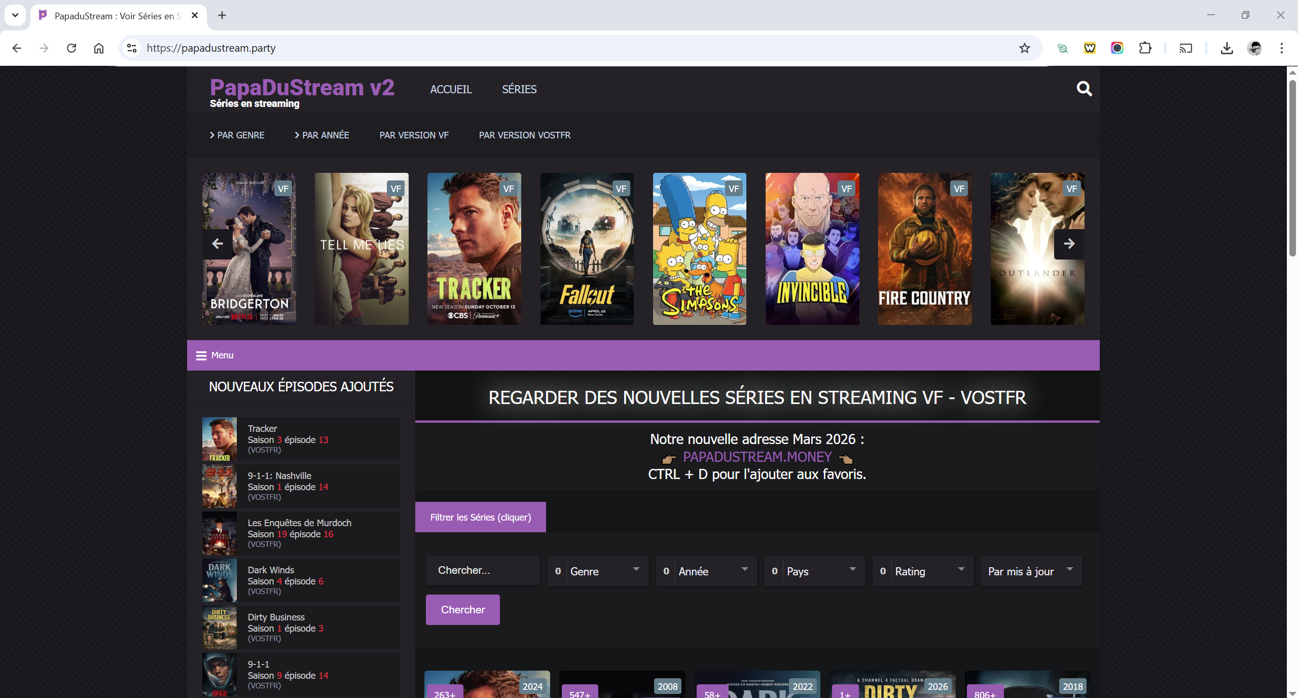Open the Année dropdown filter

pos(707,571)
